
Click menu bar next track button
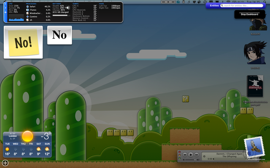173,2
